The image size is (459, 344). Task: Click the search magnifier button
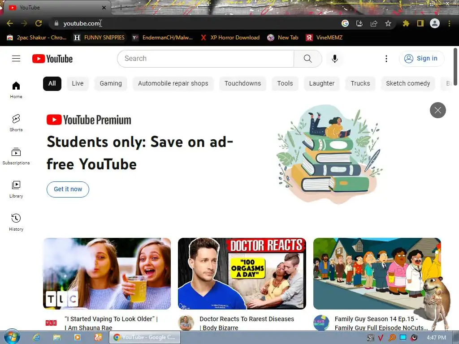click(307, 59)
